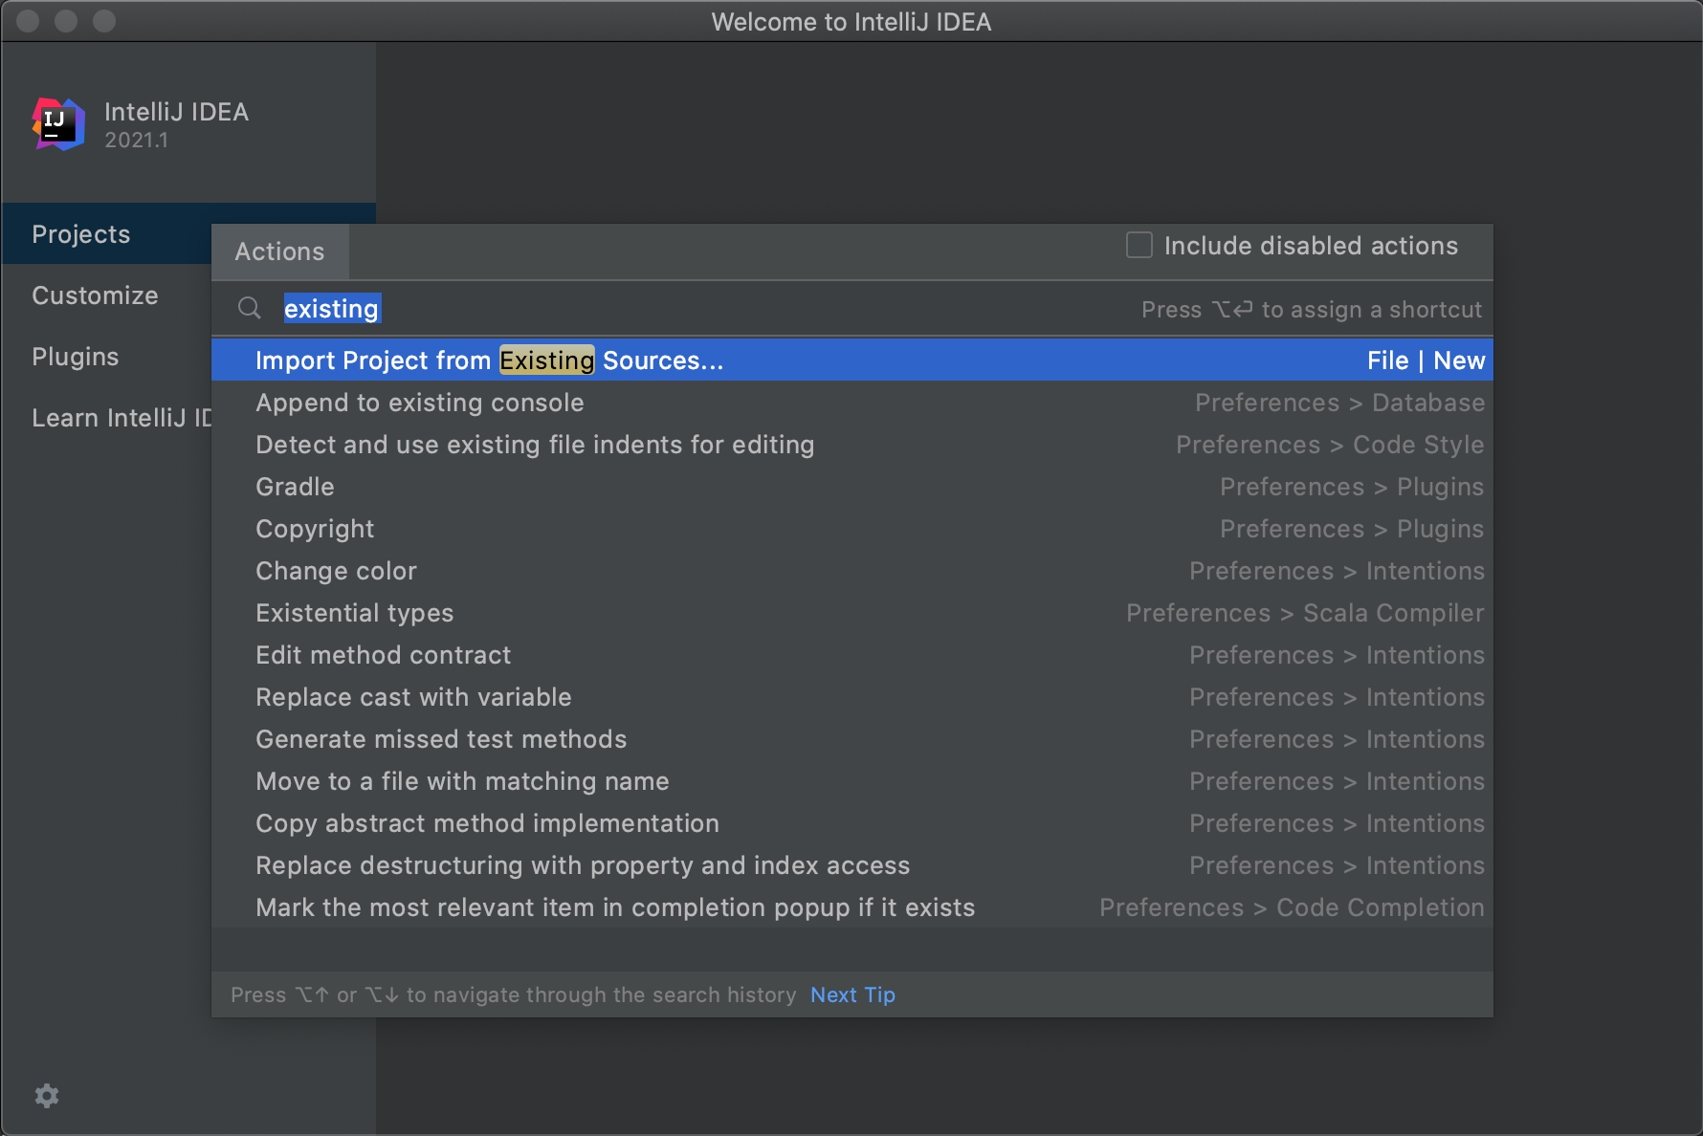The width and height of the screenshot is (1703, 1136).
Task: Choose Edit method contract intention
Action: pyautogui.click(x=383, y=655)
